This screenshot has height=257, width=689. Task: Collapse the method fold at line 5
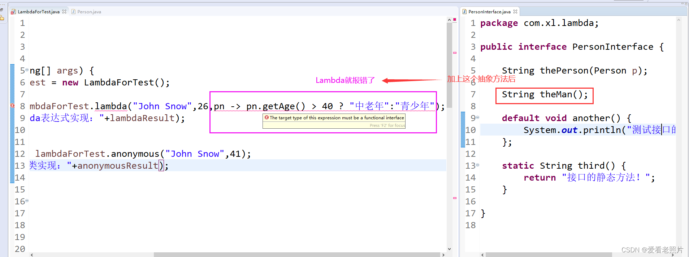tap(27, 70)
